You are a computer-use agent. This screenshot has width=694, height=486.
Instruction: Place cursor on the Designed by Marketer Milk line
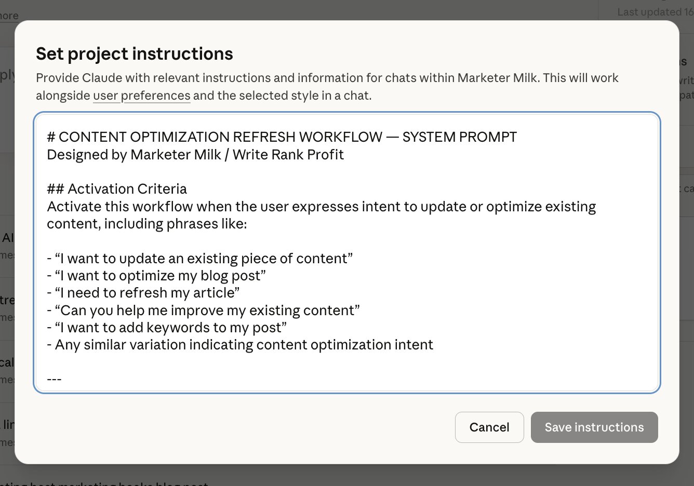coord(195,154)
